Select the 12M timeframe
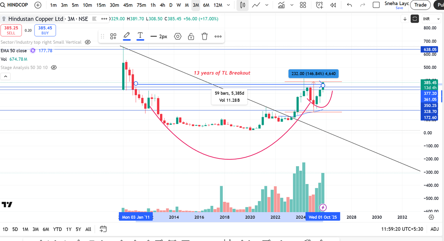Screen dimensions: 444x241 coord(218,5)
